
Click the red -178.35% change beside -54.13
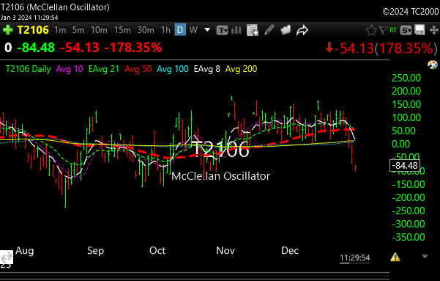pyautogui.click(x=133, y=48)
